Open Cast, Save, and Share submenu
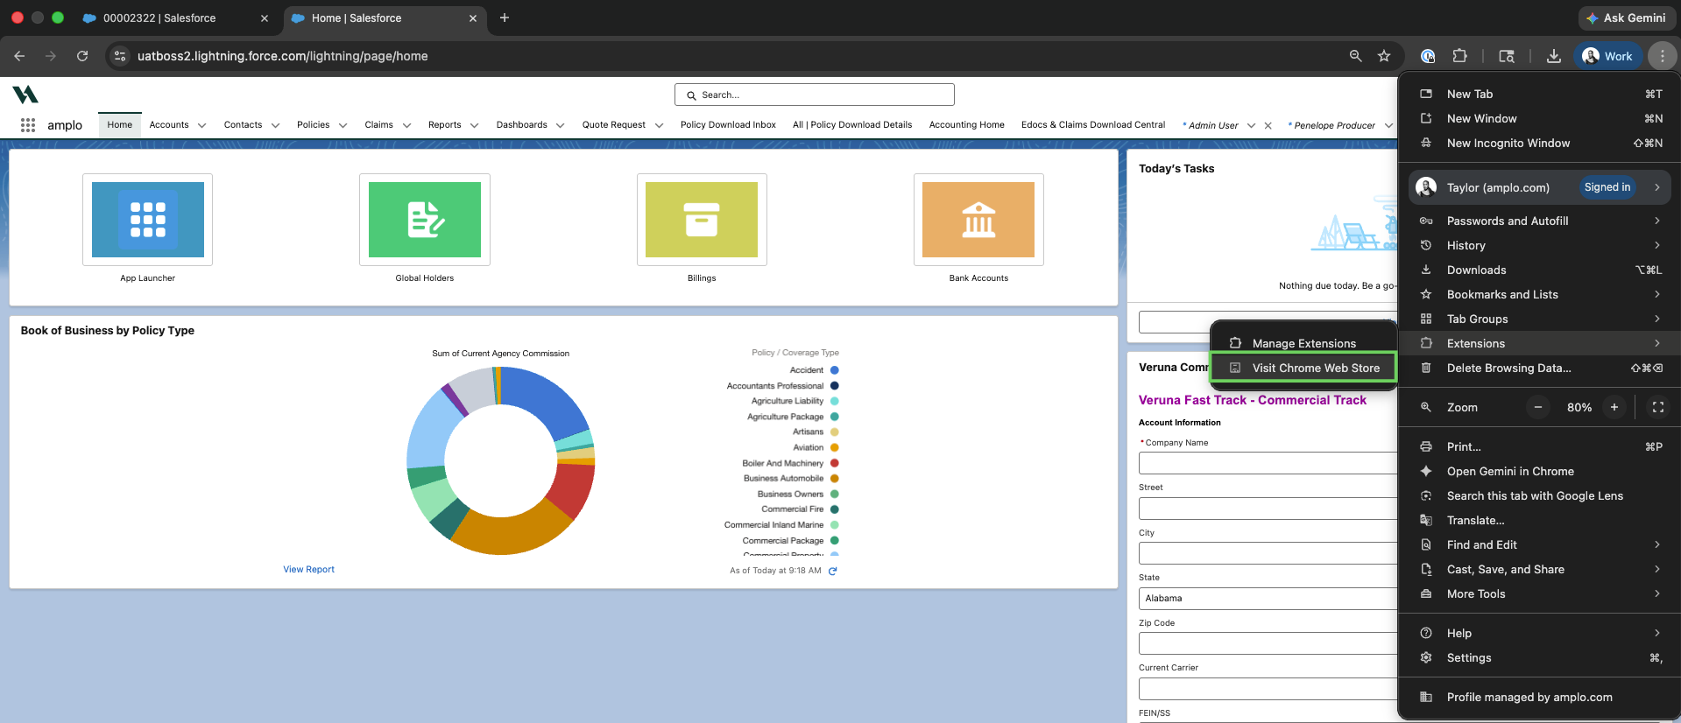This screenshot has width=1681, height=723. coord(1539,569)
